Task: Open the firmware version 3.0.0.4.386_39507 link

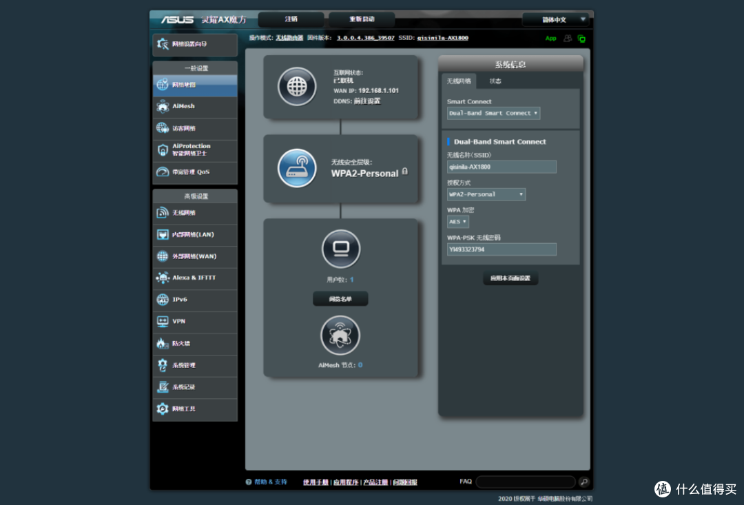Action: 365,38
